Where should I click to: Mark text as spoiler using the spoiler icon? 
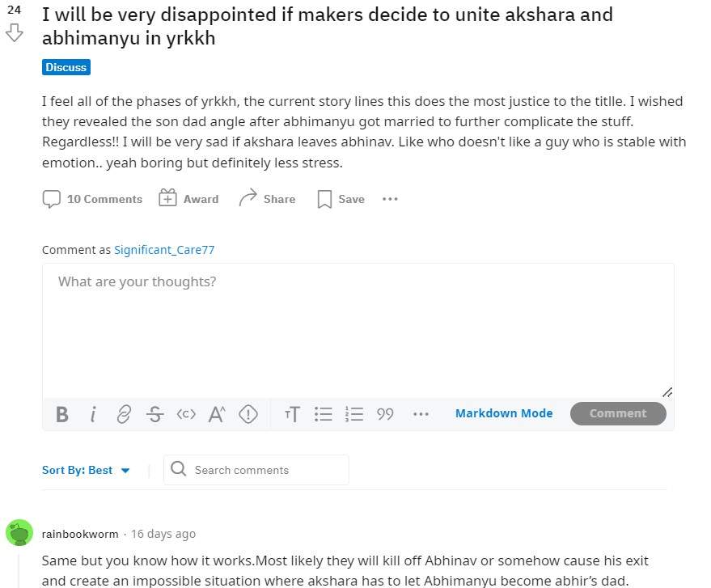tap(248, 414)
